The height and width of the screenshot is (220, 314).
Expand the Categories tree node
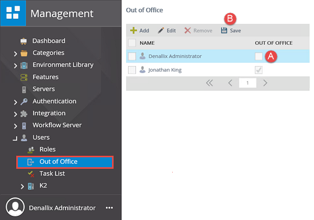[x=16, y=53]
